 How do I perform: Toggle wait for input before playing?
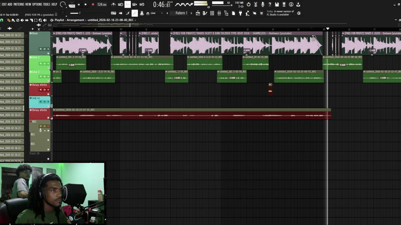(120, 4)
